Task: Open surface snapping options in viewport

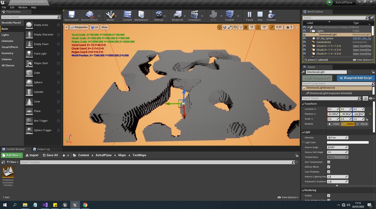Action: (241, 27)
